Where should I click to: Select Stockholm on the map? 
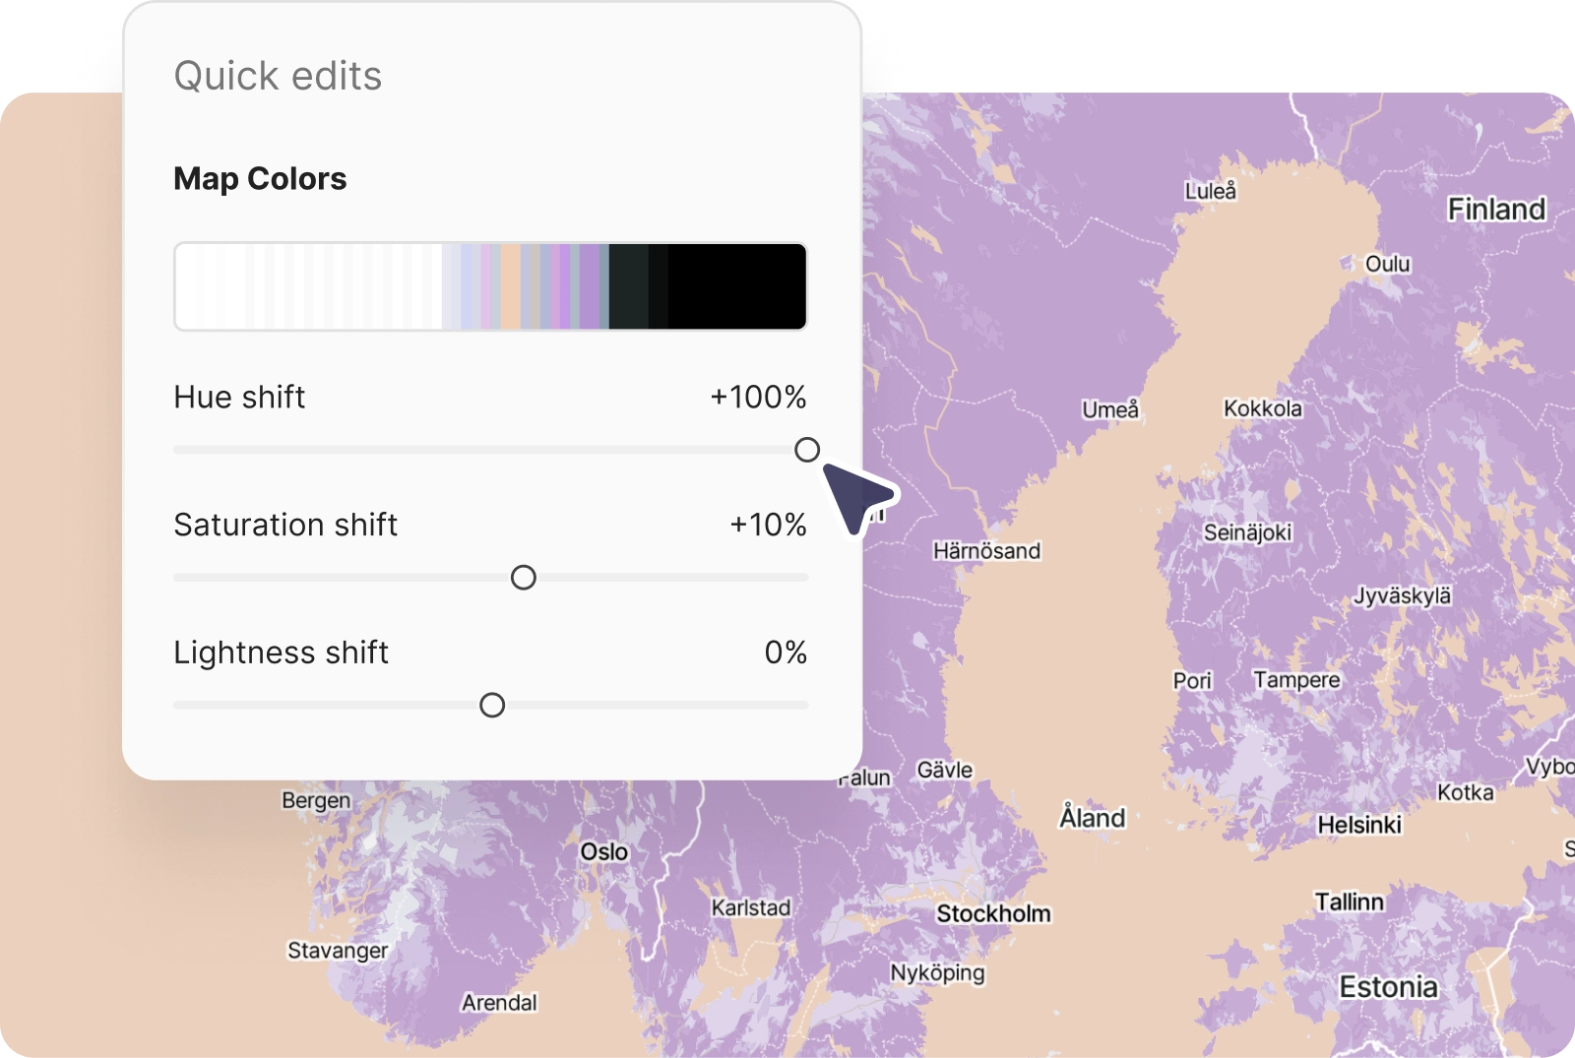pos(993,913)
